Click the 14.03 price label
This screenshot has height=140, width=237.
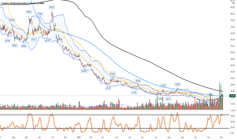[210, 95]
